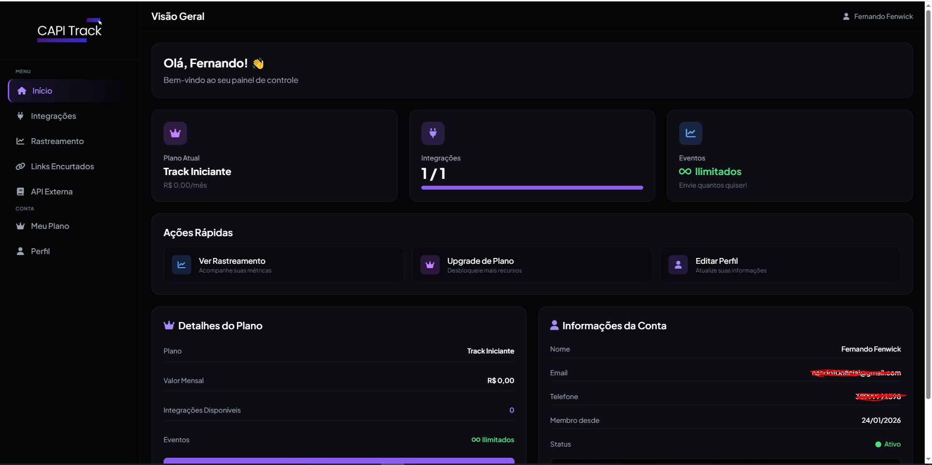This screenshot has height=465, width=932.
Task: Click the chart icon beside Rastreamento
Action: pyautogui.click(x=20, y=141)
